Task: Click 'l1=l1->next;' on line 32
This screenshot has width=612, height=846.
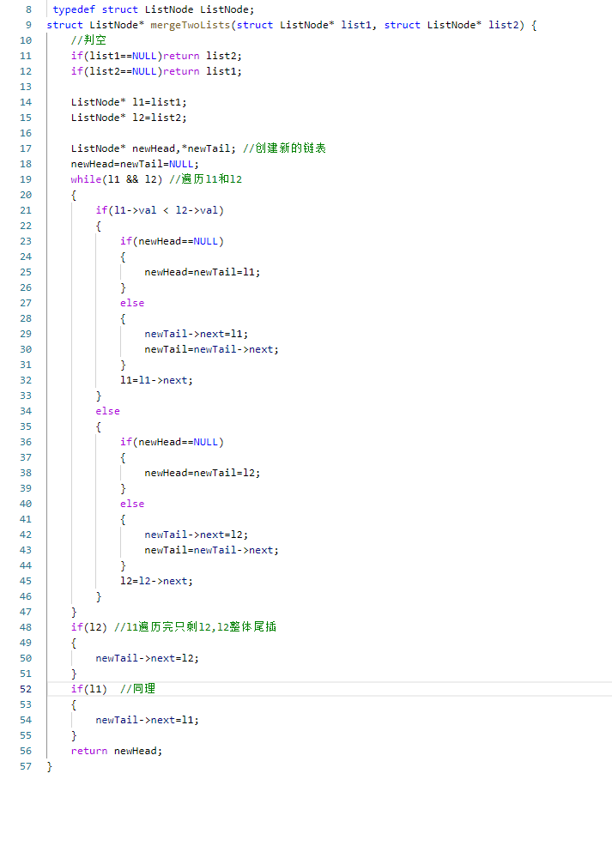Action: tap(156, 380)
